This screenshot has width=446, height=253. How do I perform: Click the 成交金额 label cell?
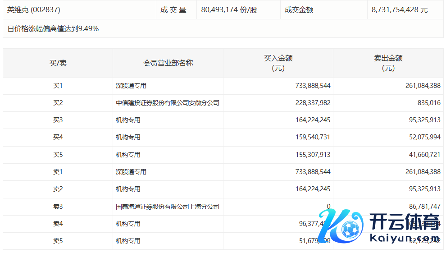(x=299, y=9)
